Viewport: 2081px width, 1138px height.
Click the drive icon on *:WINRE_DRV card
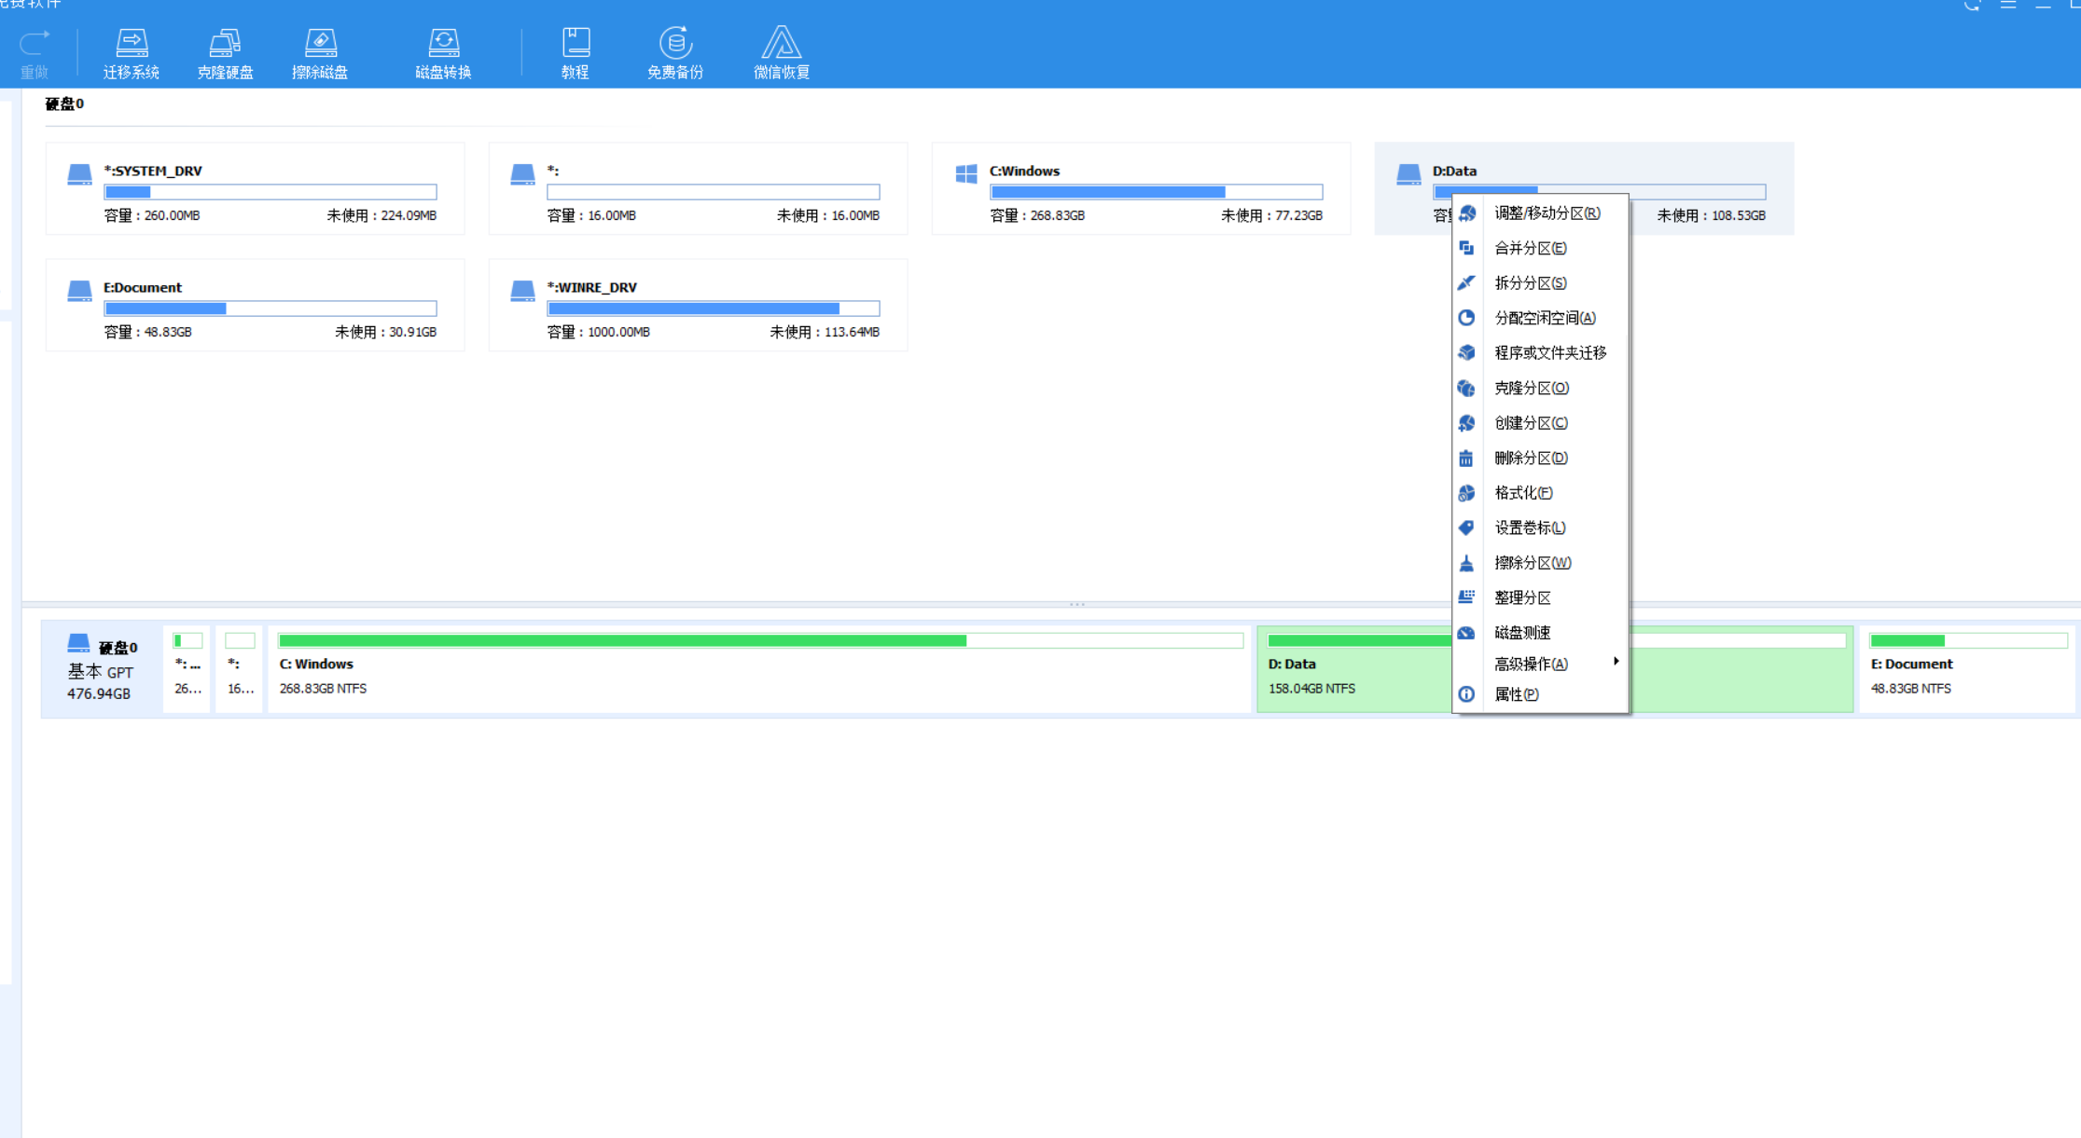[x=522, y=291]
